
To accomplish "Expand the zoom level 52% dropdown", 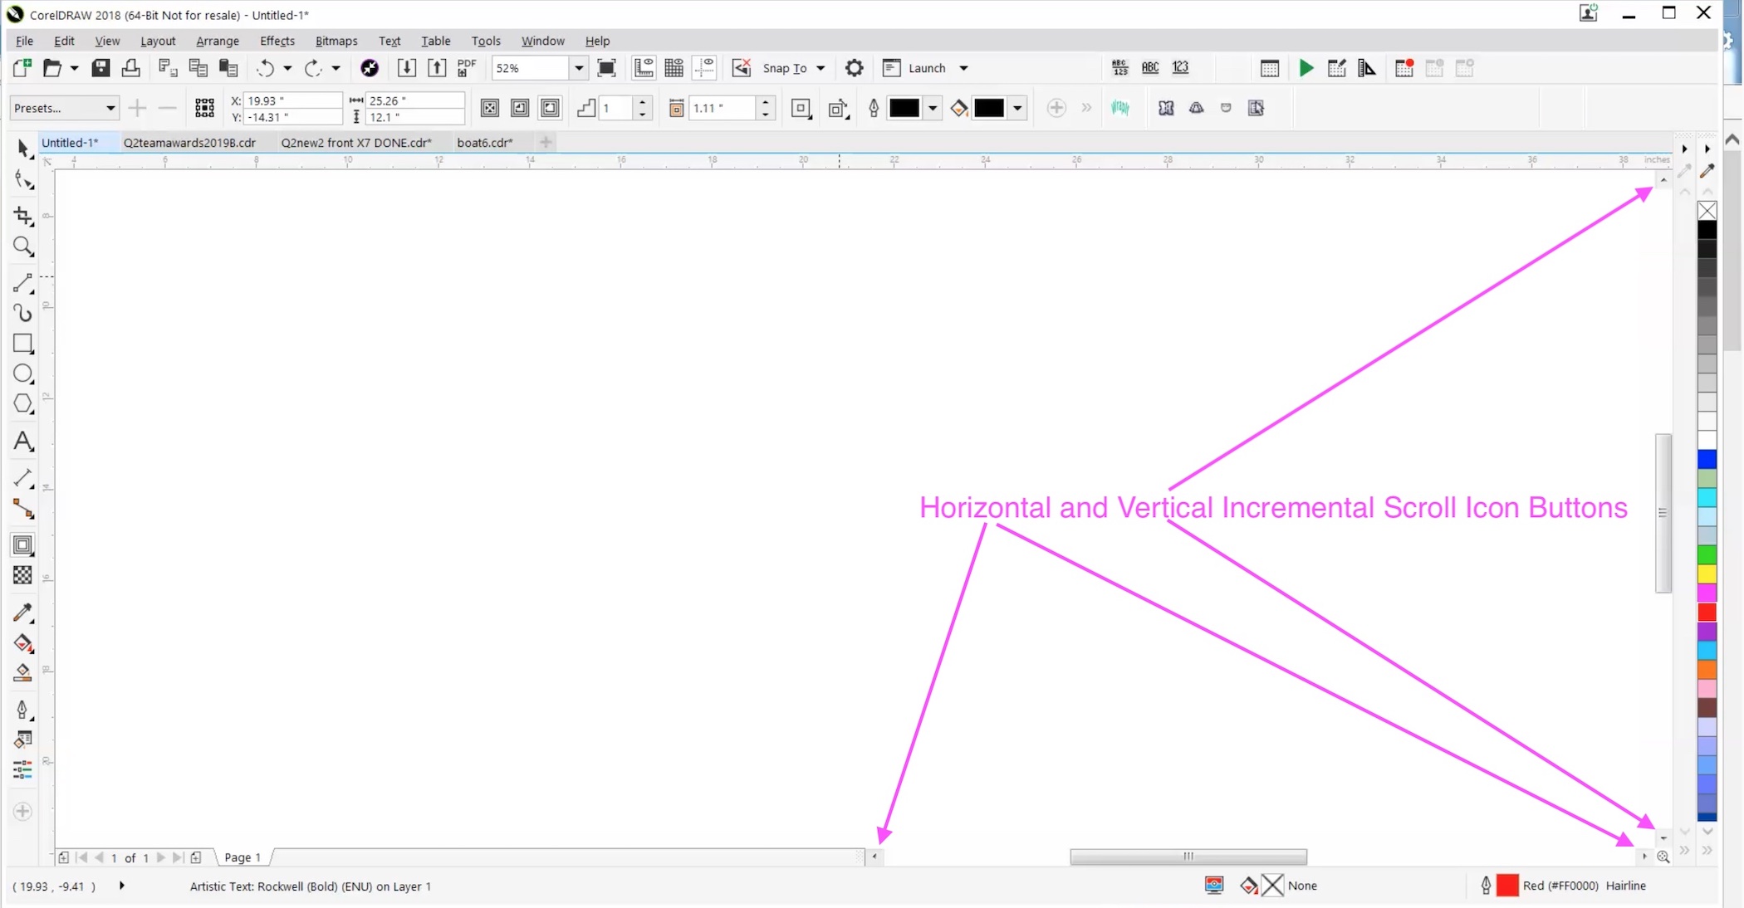I will tap(579, 68).
